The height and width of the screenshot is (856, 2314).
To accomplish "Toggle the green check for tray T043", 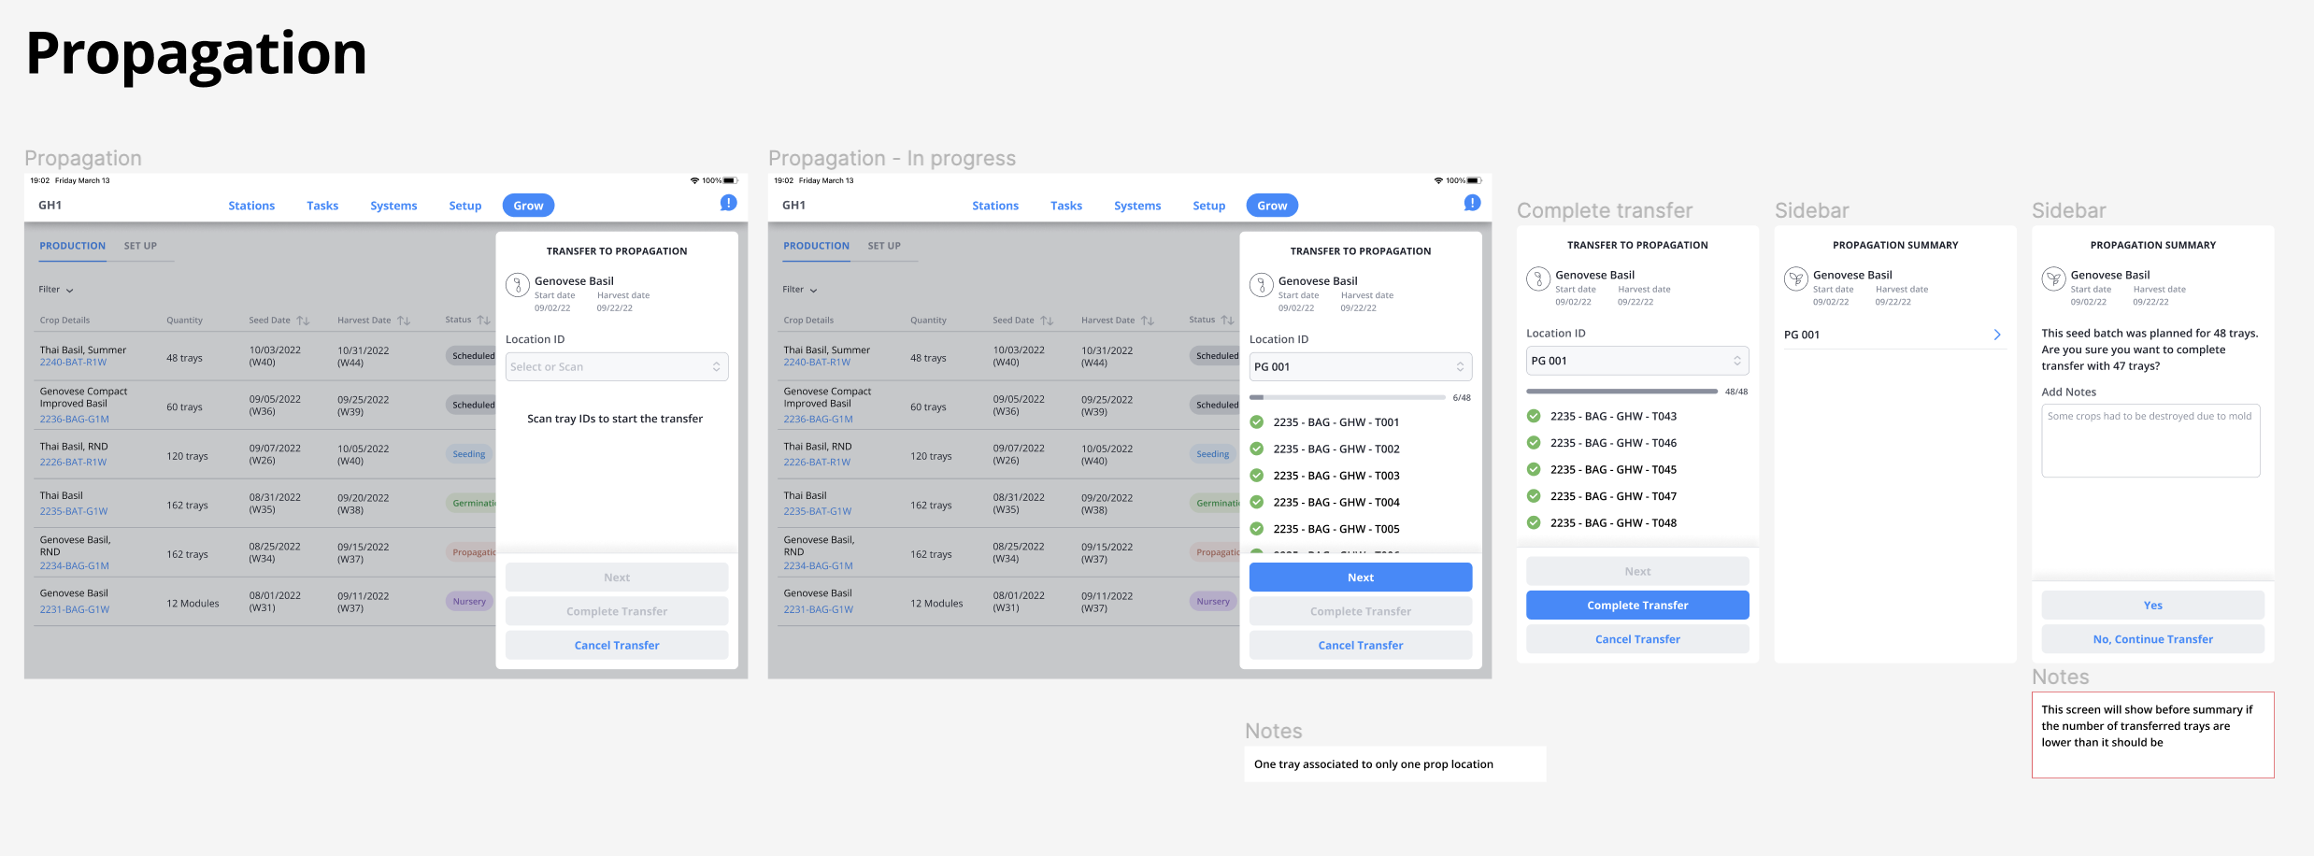I will coord(1534,417).
